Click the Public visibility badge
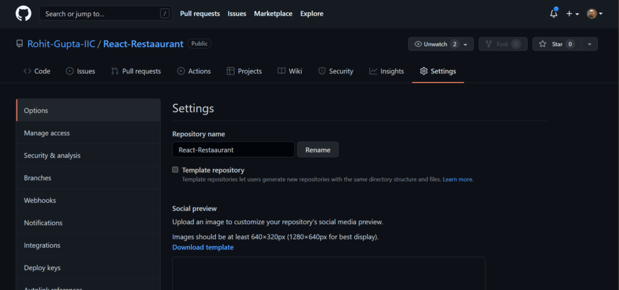619x290 pixels. click(x=199, y=43)
